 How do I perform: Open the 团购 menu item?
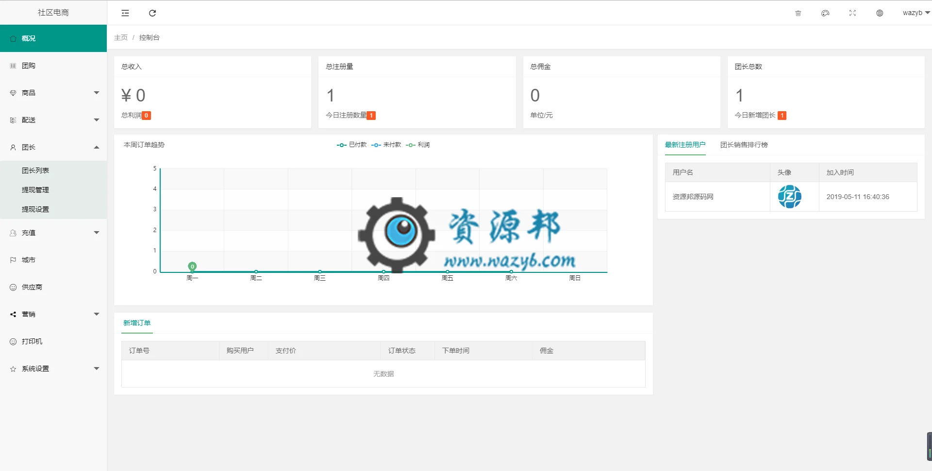[53, 66]
